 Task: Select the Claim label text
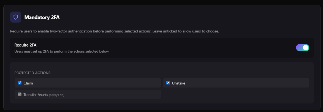(28, 83)
